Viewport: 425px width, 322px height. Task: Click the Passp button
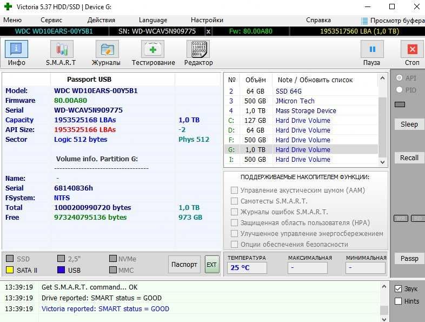pos(409,259)
